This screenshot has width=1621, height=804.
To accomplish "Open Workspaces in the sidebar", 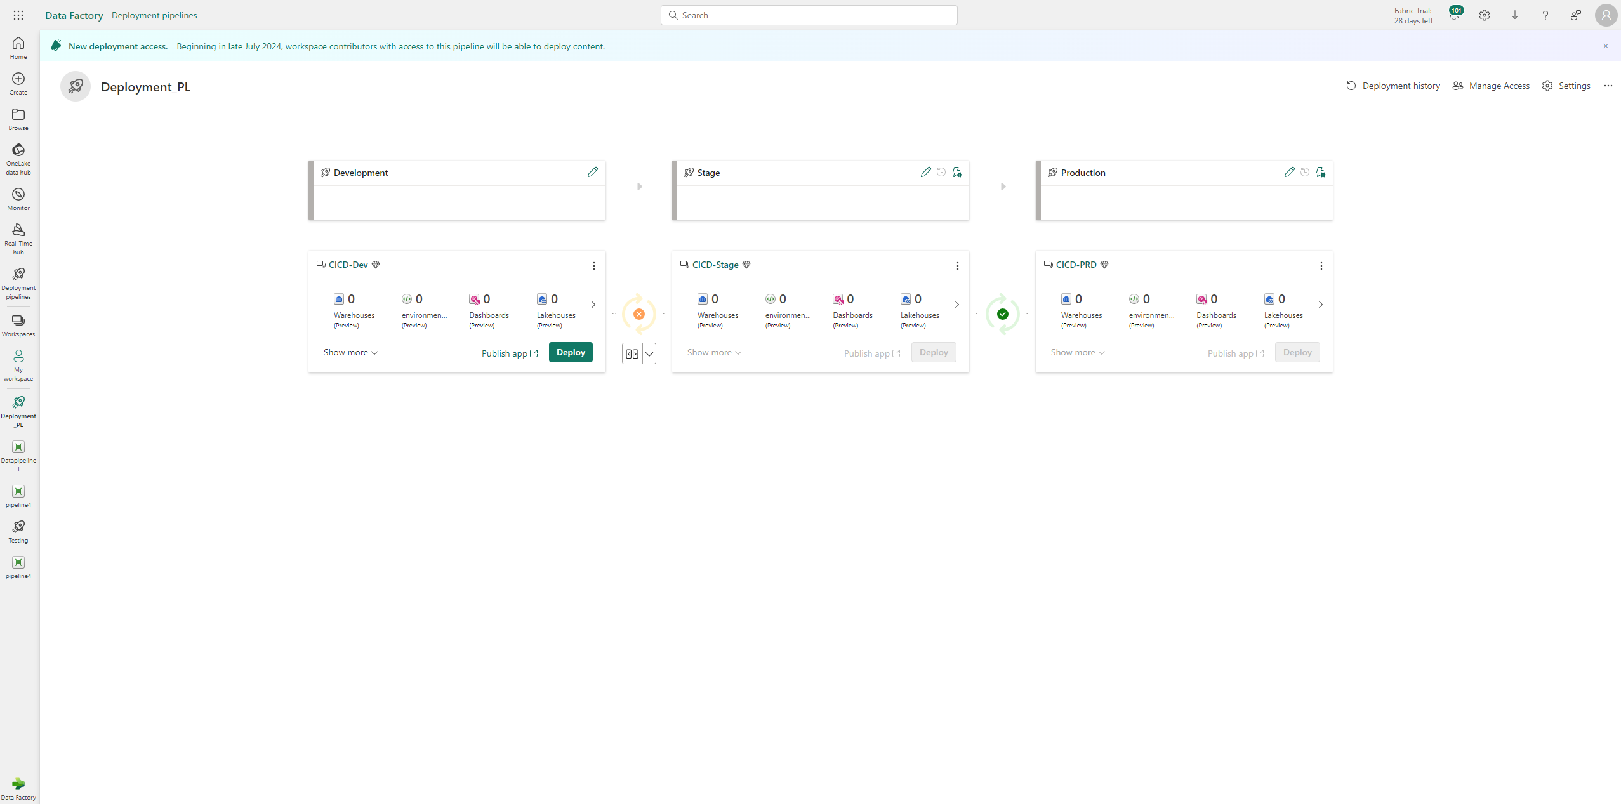I will 18,326.
